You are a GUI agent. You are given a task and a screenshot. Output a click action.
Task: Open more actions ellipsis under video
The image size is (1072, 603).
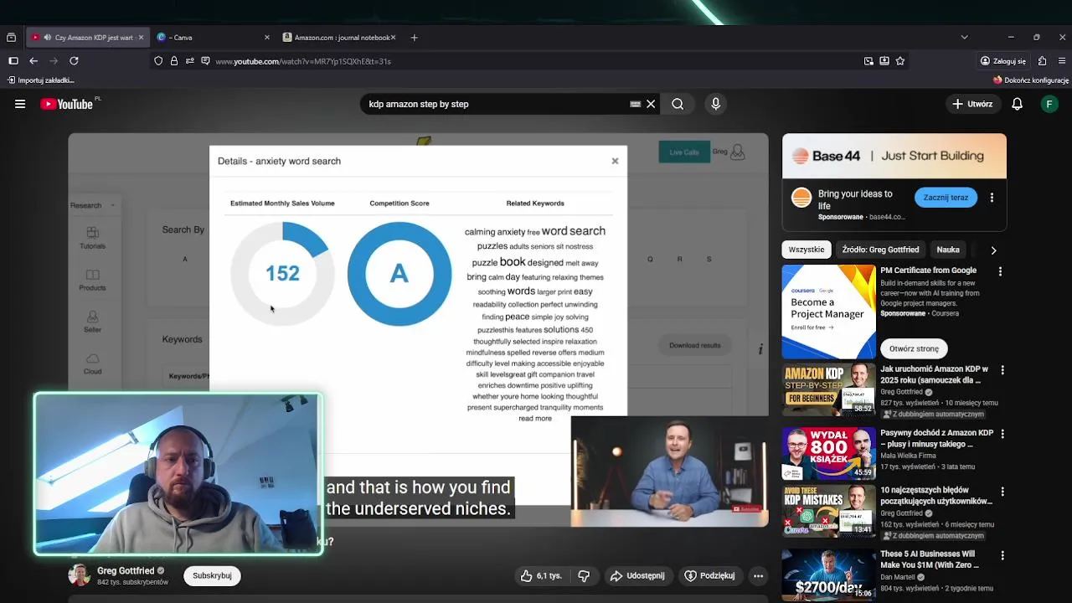758,575
